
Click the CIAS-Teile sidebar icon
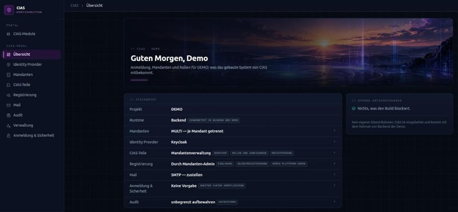[8, 85]
